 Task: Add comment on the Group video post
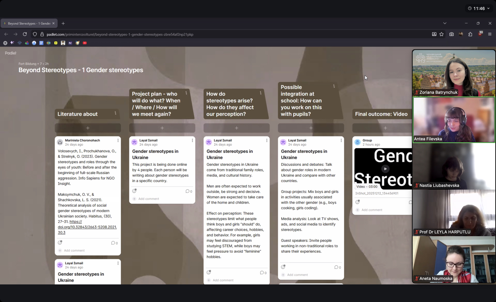point(372,210)
